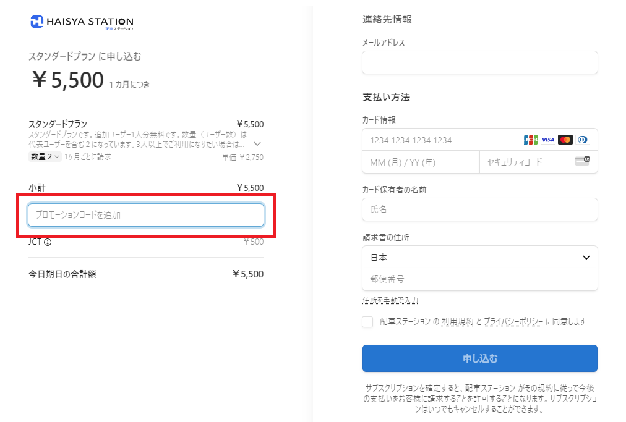
Task: Open the プライバシーポリシー link
Action: [513, 321]
